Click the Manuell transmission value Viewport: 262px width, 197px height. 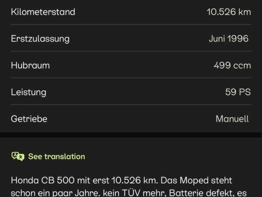point(232,119)
